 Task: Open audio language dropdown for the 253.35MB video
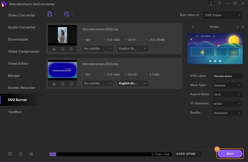[x=132, y=48]
